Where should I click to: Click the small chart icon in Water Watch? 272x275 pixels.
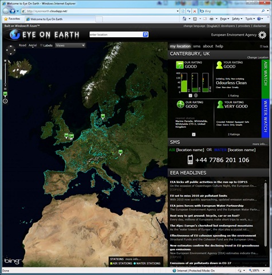[x=194, y=135]
